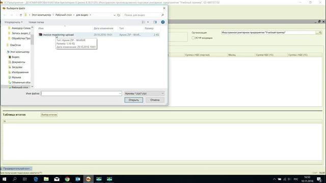The height and width of the screenshot is (183, 326).
Task: Refresh the folder contents in file dialog
Action: pyautogui.click(x=119, y=15)
